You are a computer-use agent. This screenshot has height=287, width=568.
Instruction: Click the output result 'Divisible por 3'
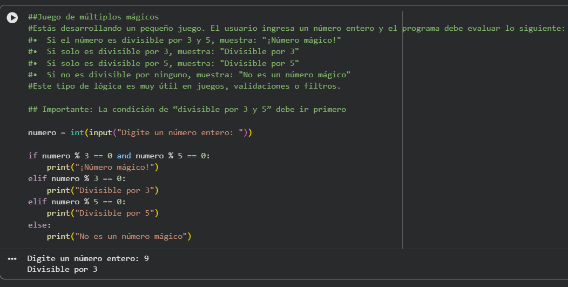(x=62, y=269)
